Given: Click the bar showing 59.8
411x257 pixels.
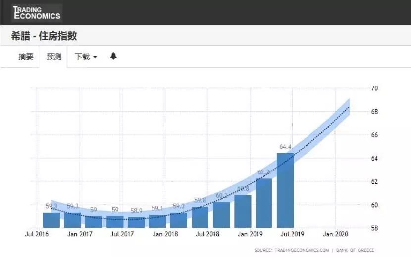Looking at the screenshot, I should click(x=200, y=217).
